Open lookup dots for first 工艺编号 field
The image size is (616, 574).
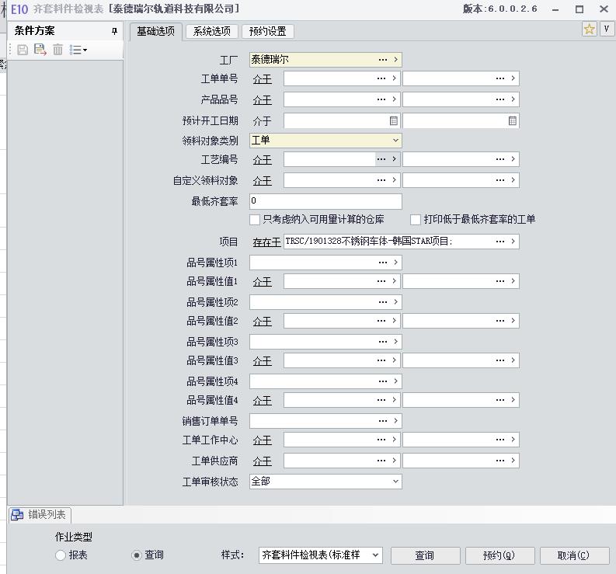pyautogui.click(x=381, y=159)
